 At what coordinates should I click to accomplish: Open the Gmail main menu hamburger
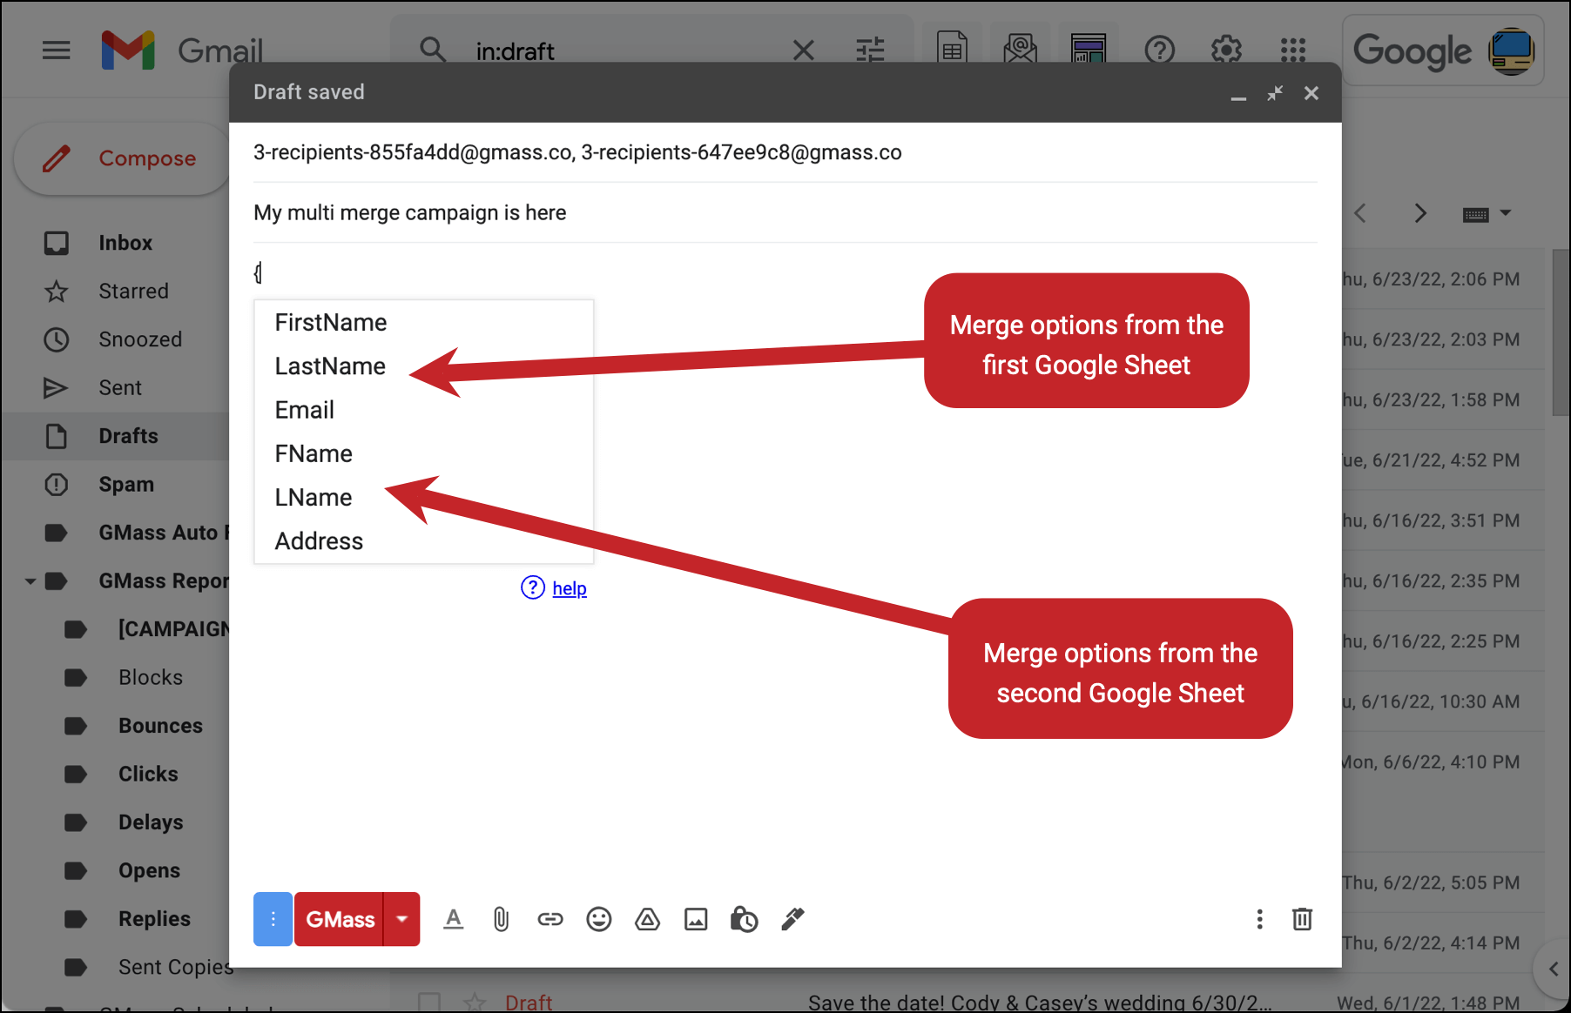(57, 50)
